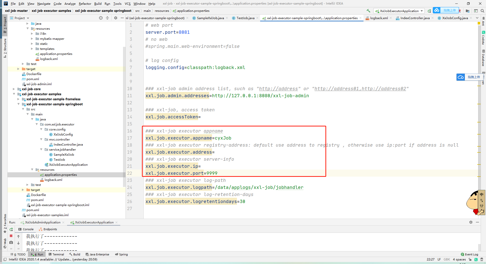
Task: Click the tool windows quick-access icon in status bar
Action: (5, 259)
